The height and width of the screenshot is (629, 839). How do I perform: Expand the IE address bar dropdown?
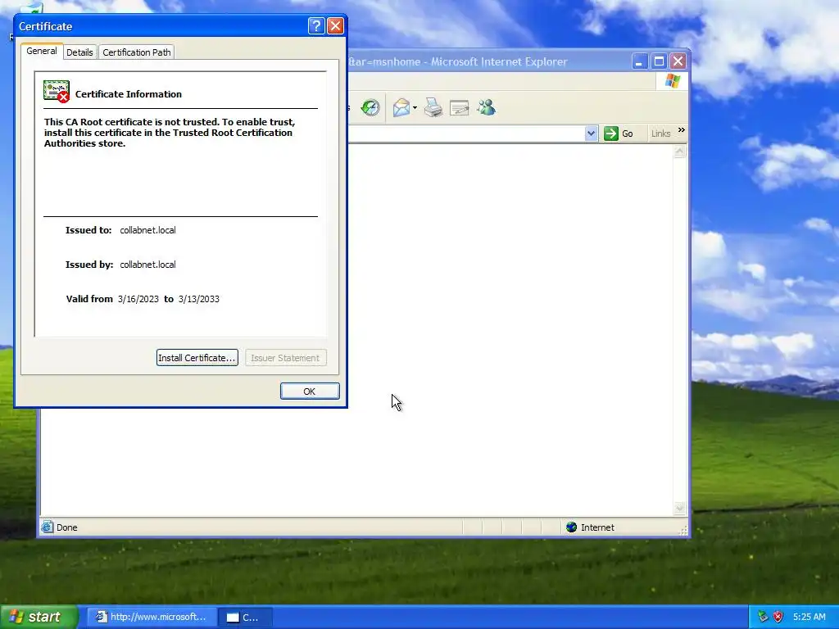(x=591, y=133)
